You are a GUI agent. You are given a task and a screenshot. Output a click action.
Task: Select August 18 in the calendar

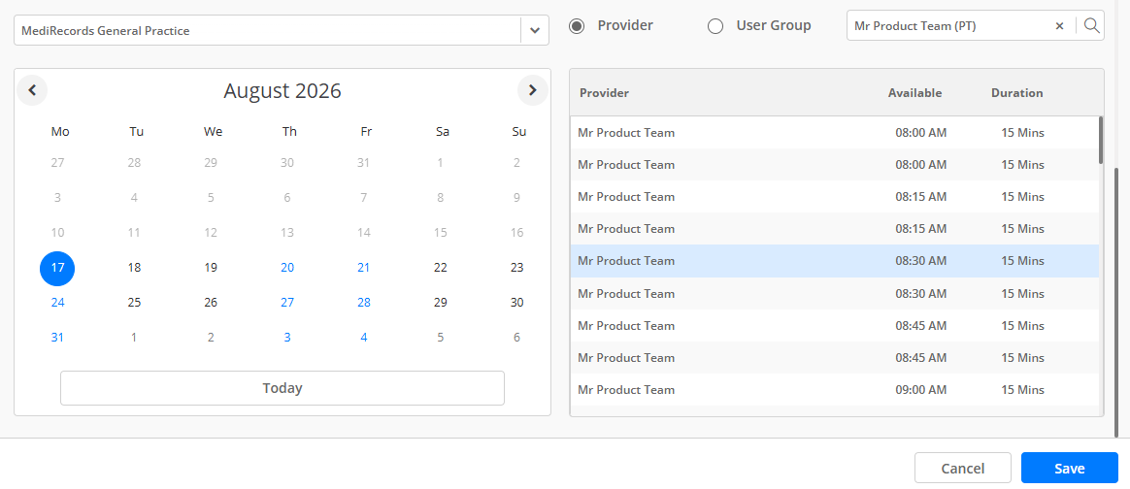[x=134, y=268]
